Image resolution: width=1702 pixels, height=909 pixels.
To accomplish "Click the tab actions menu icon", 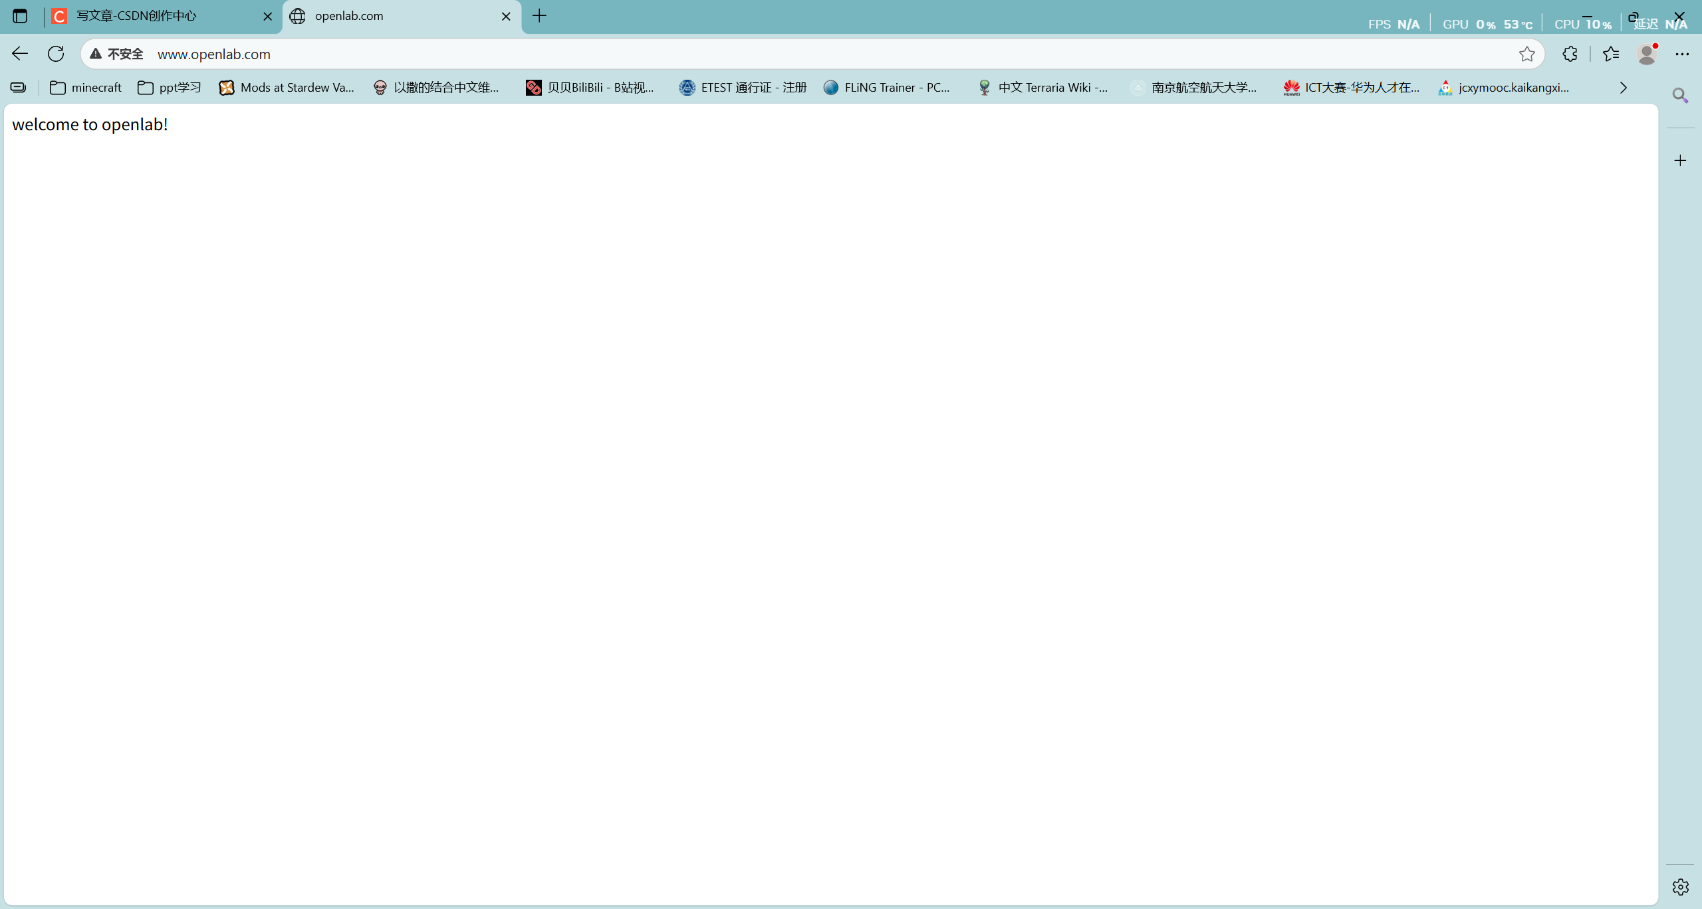I will (20, 16).
